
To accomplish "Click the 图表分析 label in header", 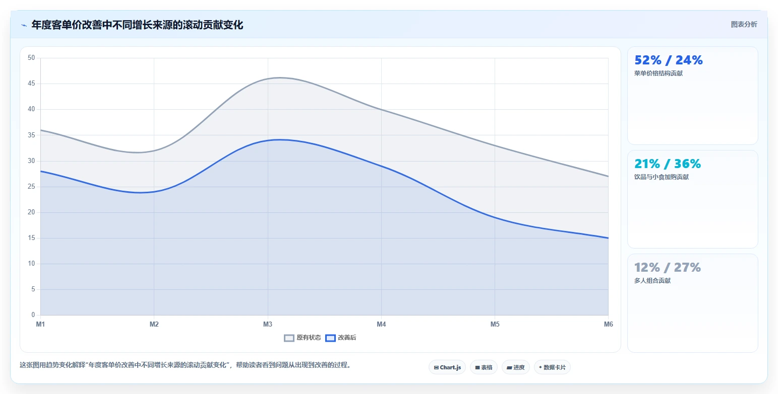I will (744, 24).
